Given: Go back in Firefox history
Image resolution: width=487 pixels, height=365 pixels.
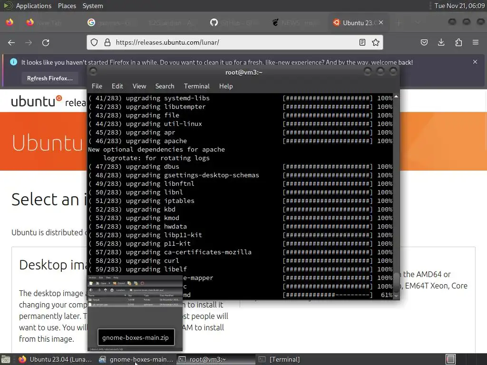Looking at the screenshot, I should pyautogui.click(x=11, y=42).
